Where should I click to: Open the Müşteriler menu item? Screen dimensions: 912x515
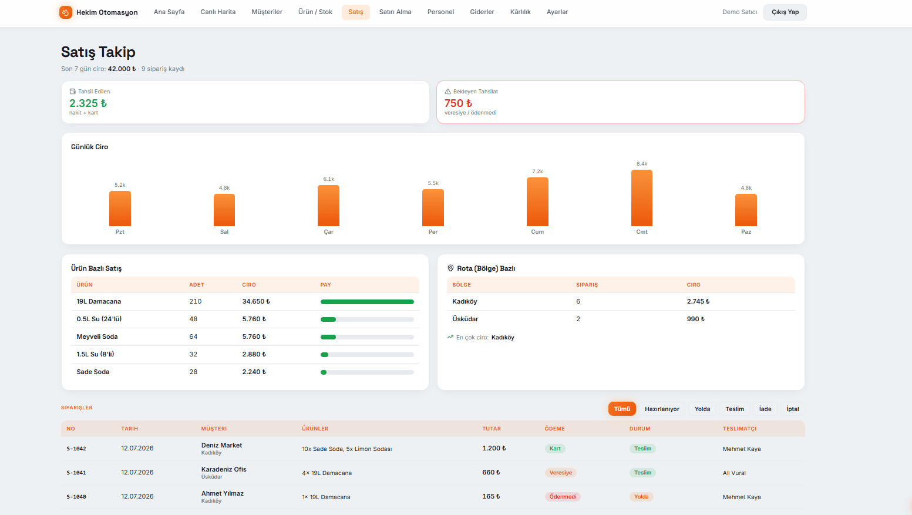coord(267,12)
